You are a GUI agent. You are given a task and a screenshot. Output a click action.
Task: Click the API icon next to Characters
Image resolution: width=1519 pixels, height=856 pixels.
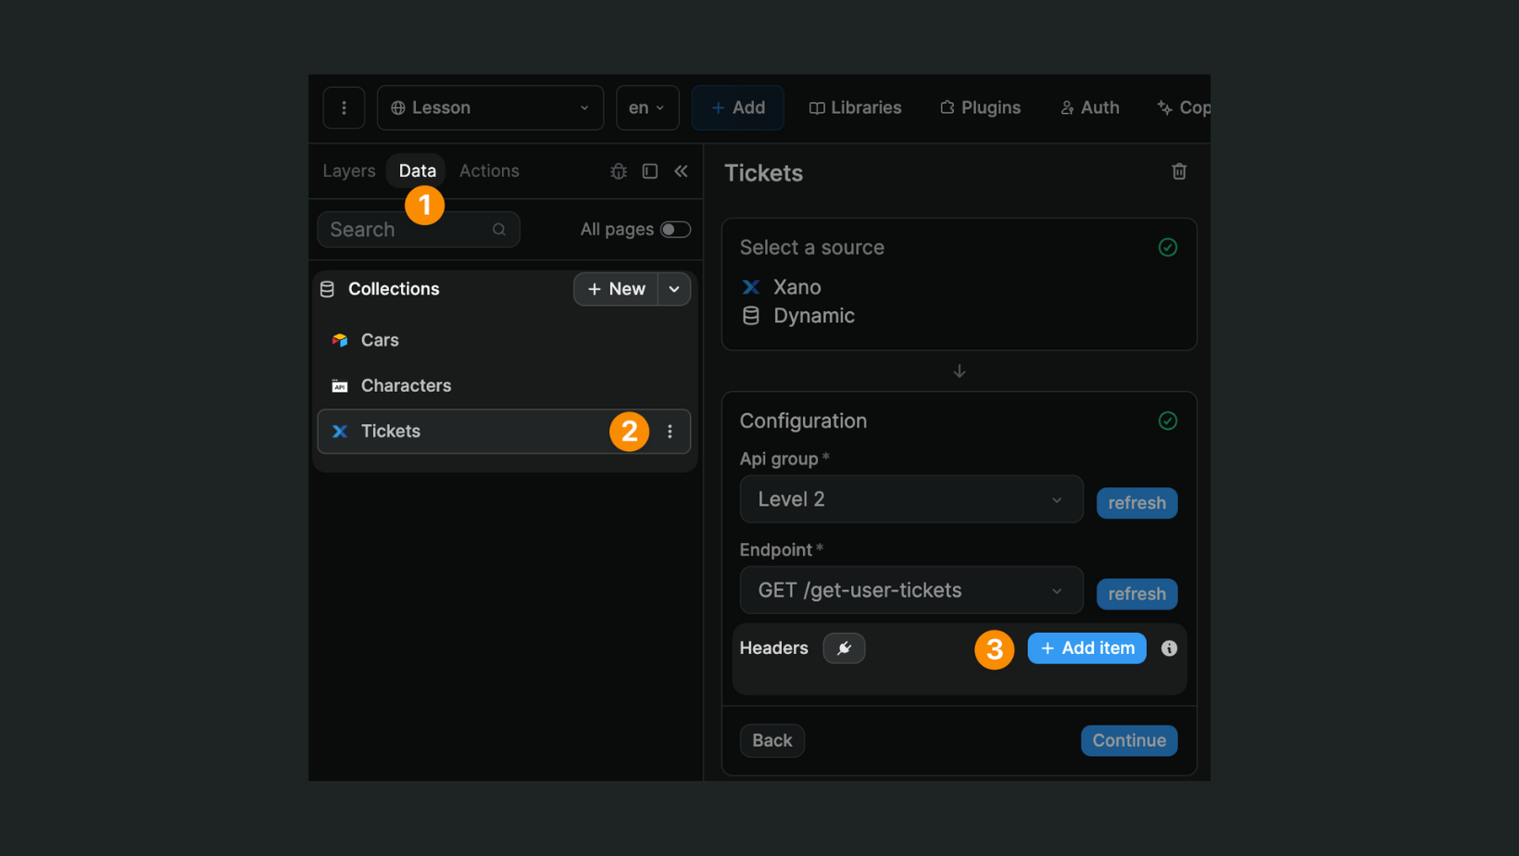pos(339,385)
